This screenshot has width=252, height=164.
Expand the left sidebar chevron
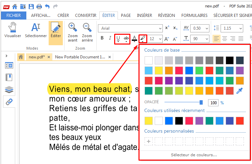tap(6, 56)
